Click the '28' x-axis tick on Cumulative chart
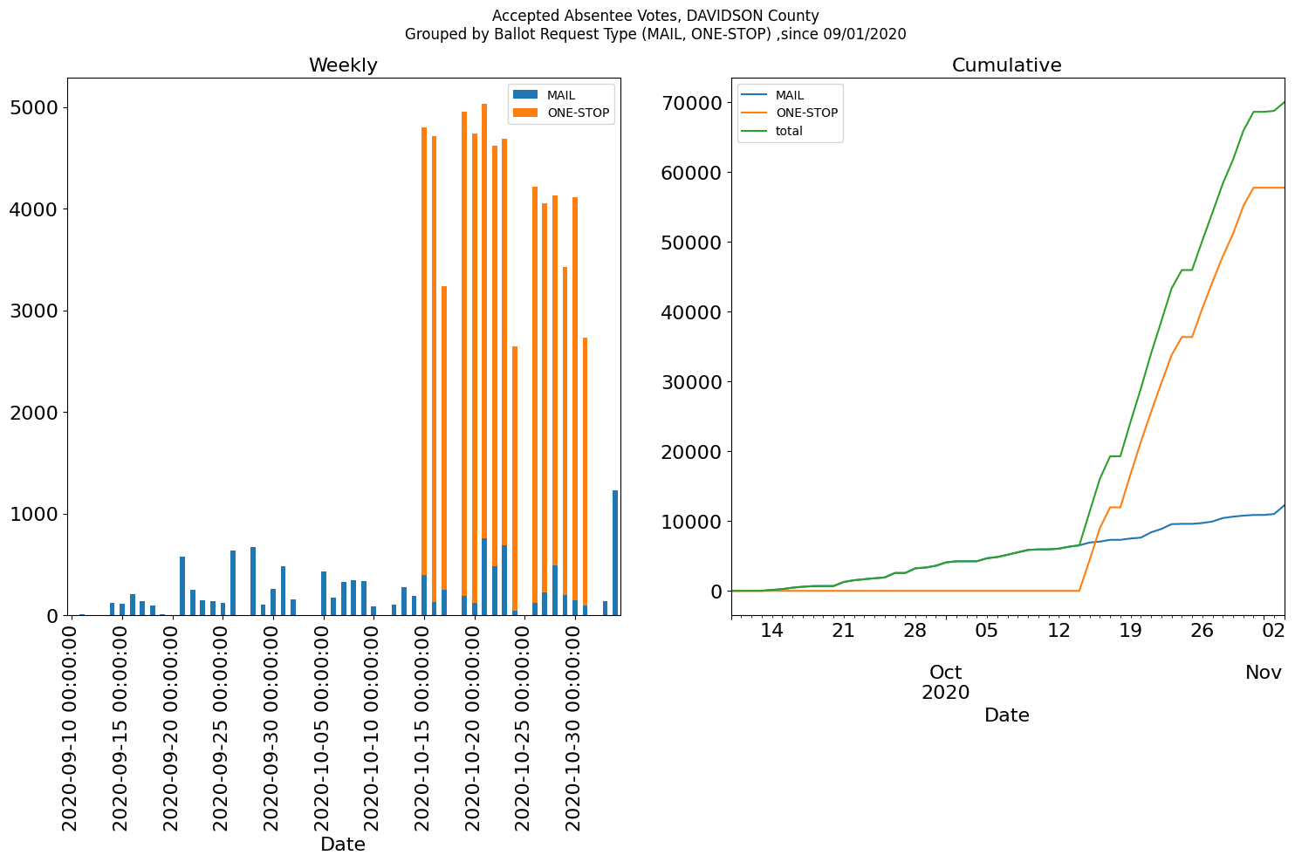Viewport: 1295px width, 862px height. pyautogui.click(x=915, y=630)
